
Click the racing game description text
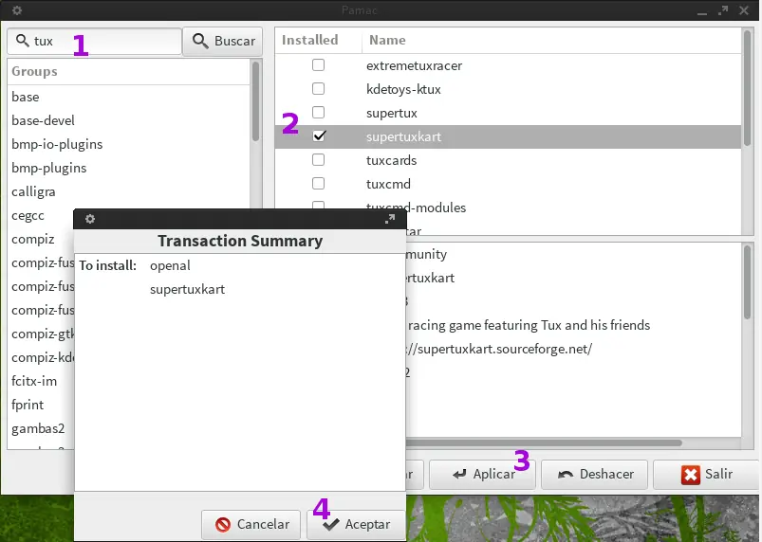[x=529, y=325]
